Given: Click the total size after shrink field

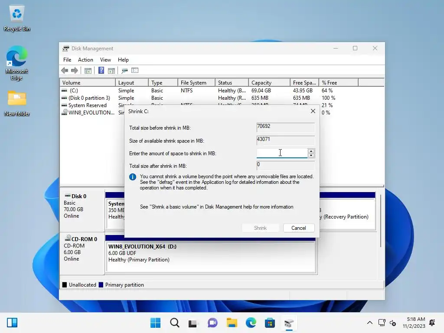Looking at the screenshot, I should [285, 165].
